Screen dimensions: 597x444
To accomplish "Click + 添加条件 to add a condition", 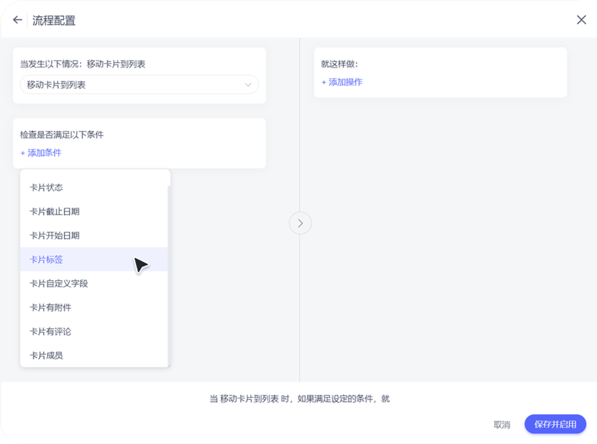I will (41, 153).
